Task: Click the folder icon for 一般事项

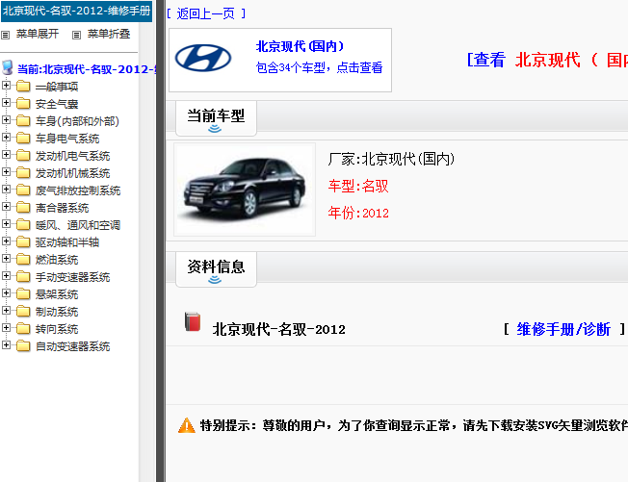Action: coord(23,87)
